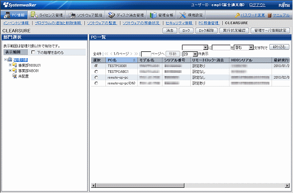This screenshot has height=193, width=293.
Task: Click the page number input field
Action: pyautogui.click(x=146, y=54)
